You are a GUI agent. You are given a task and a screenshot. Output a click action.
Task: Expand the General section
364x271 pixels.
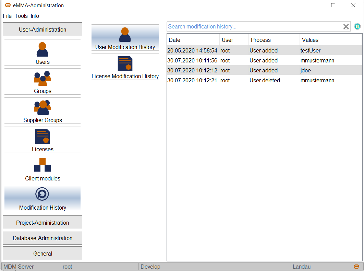pyautogui.click(x=43, y=253)
